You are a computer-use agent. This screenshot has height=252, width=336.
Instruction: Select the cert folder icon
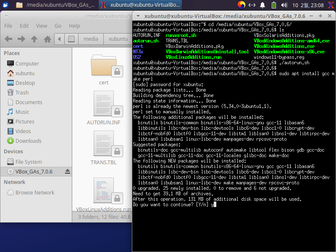click(x=104, y=66)
